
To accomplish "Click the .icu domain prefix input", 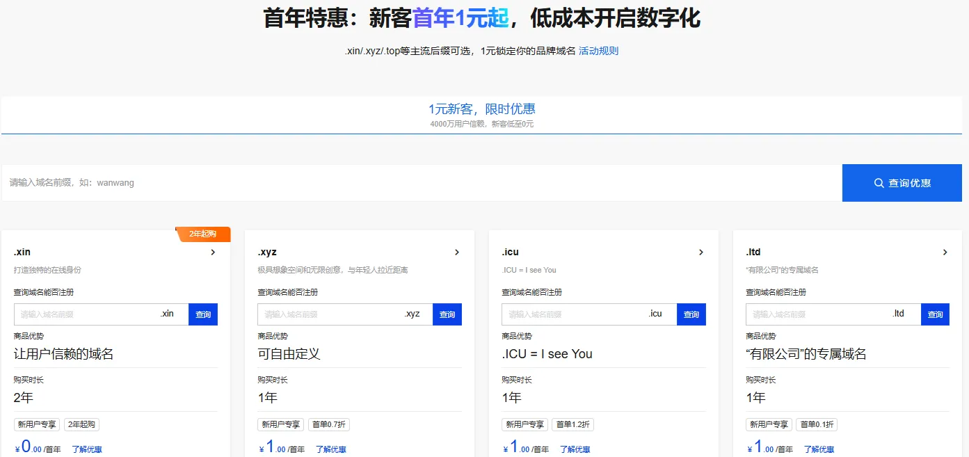I will point(589,314).
